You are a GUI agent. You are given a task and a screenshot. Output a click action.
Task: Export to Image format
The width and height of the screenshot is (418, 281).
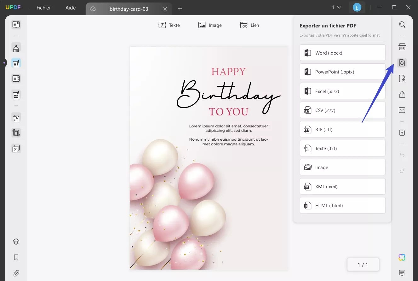point(342,167)
